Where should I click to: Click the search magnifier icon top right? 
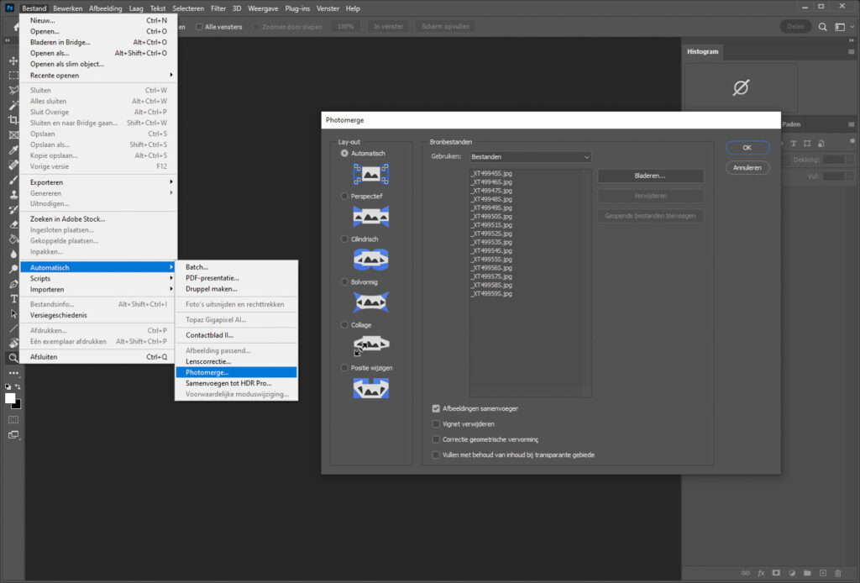[822, 26]
